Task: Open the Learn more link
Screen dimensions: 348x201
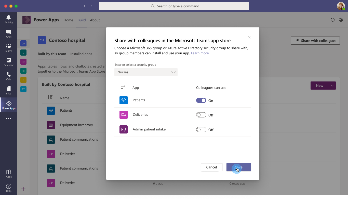Action: click(200, 53)
